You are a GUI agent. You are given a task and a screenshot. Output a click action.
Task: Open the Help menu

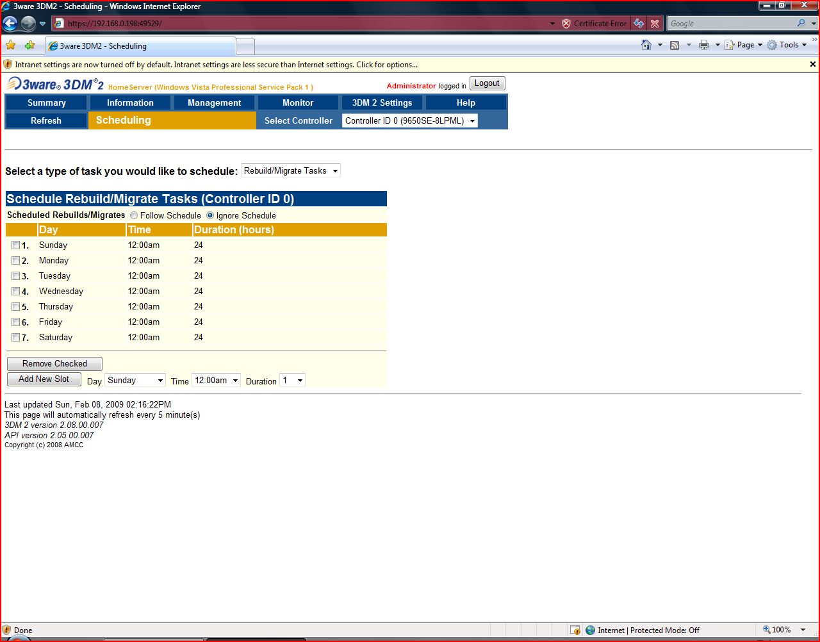click(466, 103)
